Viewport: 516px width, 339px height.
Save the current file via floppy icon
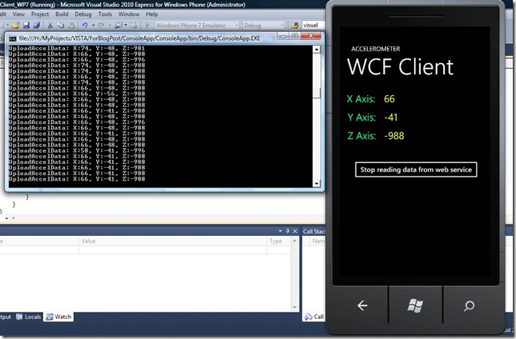point(26,26)
